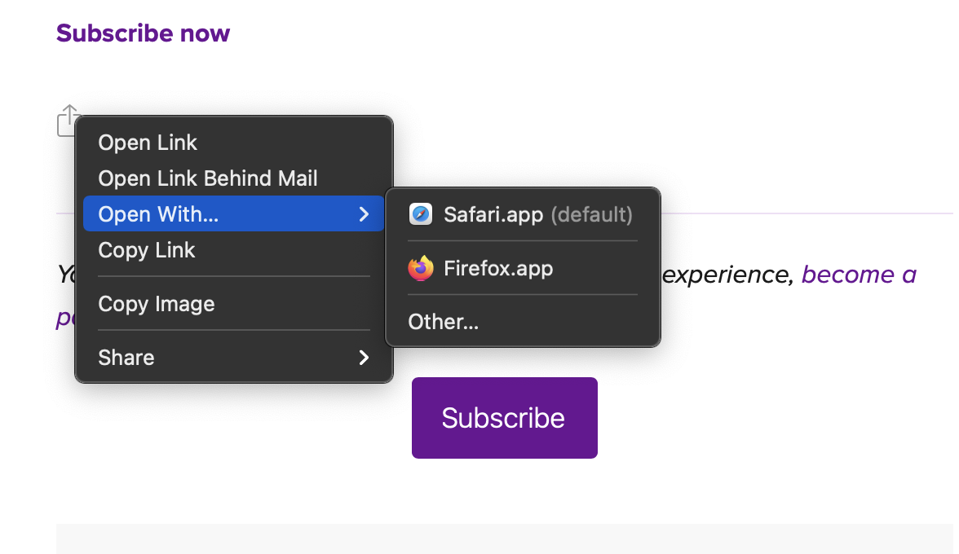This screenshot has width=959, height=554.
Task: Click the share icon beside the menu
Action: pyautogui.click(x=67, y=121)
